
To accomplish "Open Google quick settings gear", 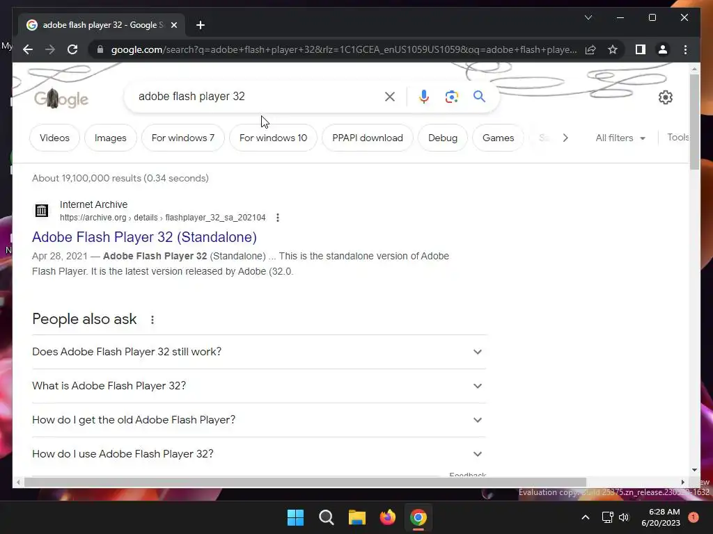I will (665, 97).
